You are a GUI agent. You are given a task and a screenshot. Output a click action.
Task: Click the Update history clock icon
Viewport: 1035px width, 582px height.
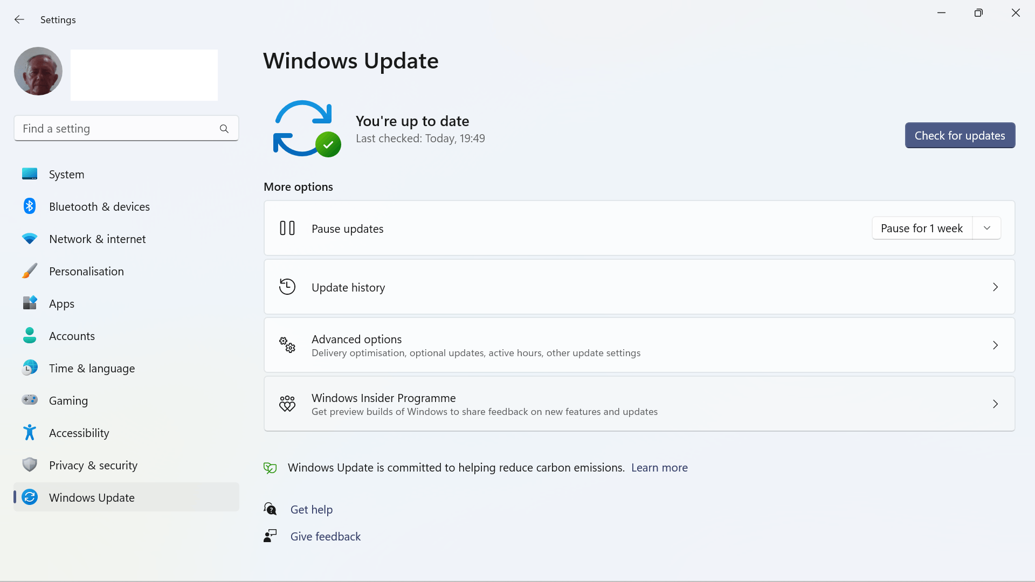(287, 287)
